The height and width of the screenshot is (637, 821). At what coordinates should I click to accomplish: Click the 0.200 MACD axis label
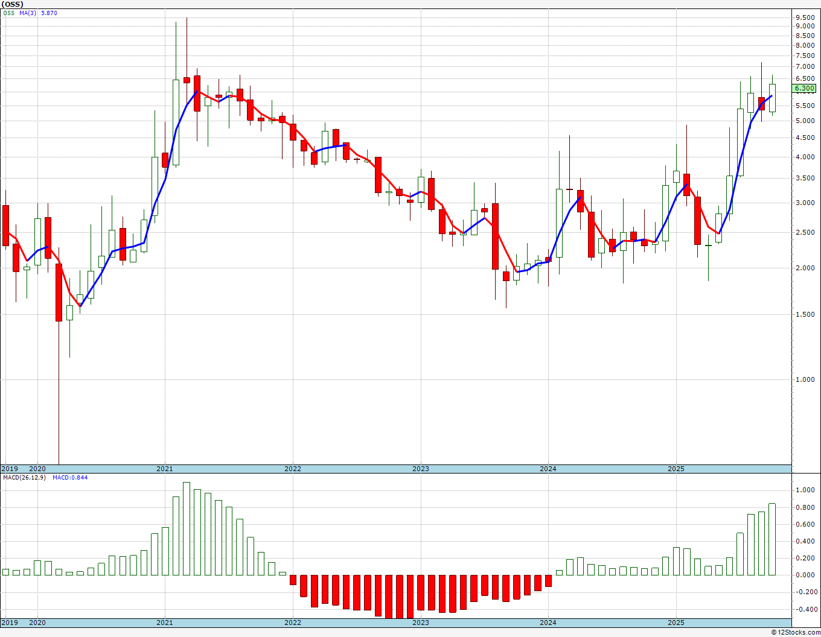[805, 558]
